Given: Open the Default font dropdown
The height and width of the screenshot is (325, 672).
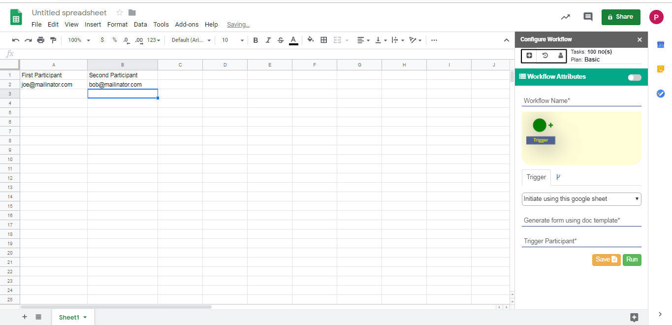Looking at the screenshot, I should 192,40.
